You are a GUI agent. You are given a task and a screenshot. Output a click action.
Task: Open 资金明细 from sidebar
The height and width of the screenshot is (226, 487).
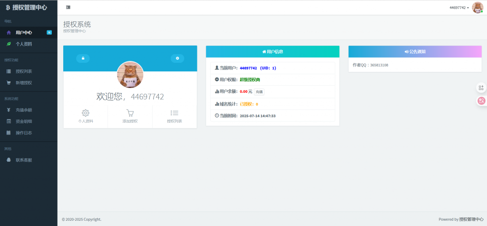point(24,121)
